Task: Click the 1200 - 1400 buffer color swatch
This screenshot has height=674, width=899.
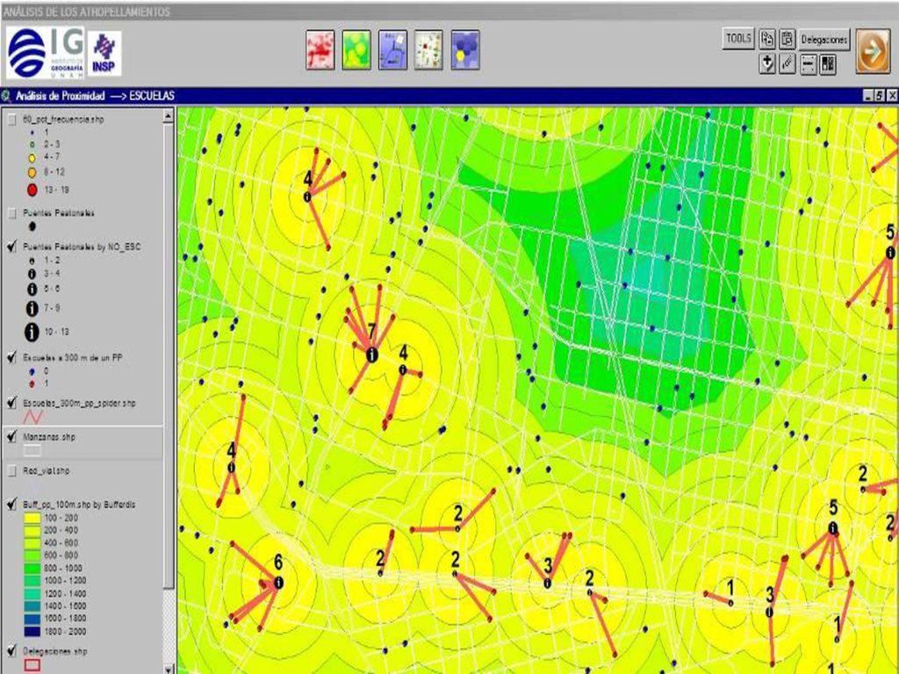Action: pyautogui.click(x=32, y=593)
